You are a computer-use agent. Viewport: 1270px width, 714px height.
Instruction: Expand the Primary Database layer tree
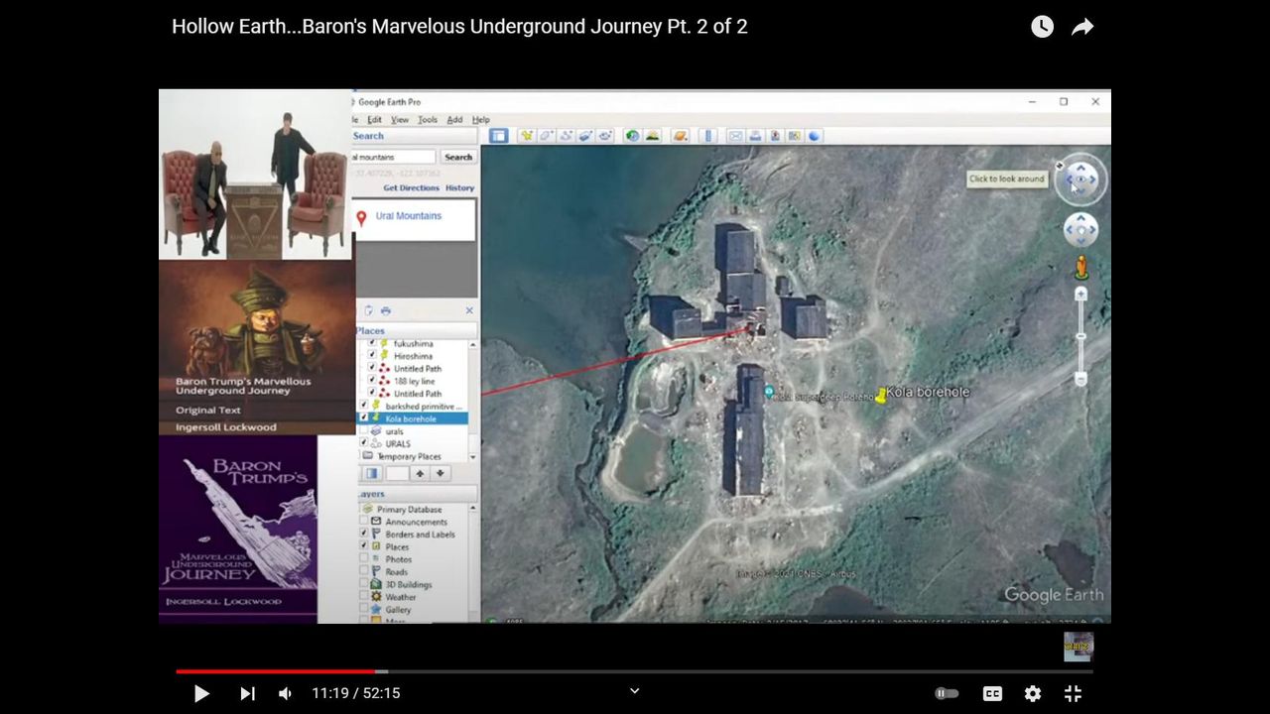point(365,510)
